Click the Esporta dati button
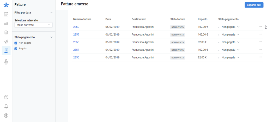 pos(254,5)
